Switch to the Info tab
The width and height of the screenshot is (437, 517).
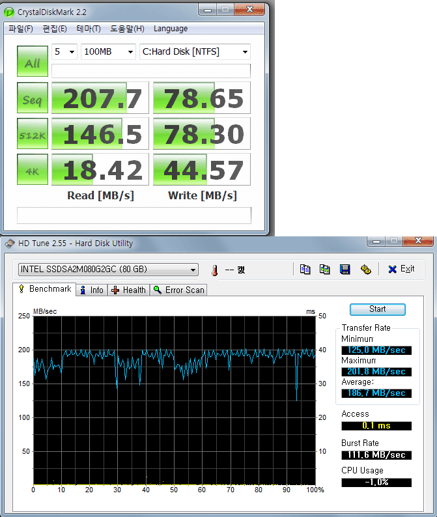click(x=92, y=290)
